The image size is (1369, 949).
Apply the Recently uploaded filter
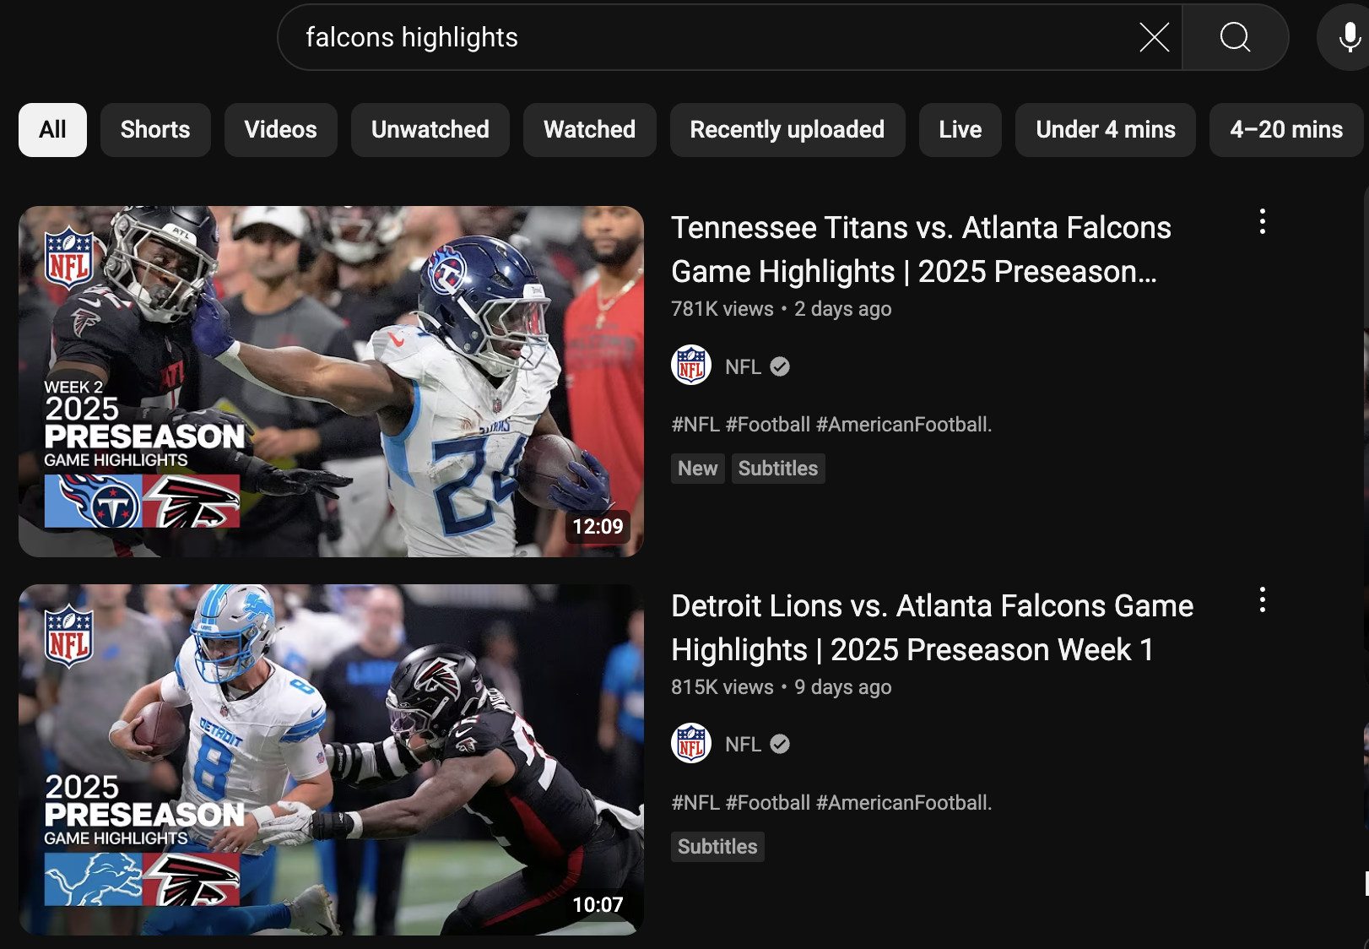click(x=787, y=130)
